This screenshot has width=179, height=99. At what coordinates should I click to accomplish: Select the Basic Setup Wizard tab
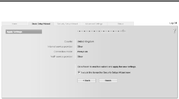41,24
